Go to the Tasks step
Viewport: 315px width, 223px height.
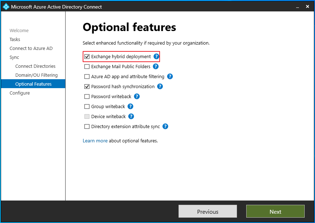point(15,39)
